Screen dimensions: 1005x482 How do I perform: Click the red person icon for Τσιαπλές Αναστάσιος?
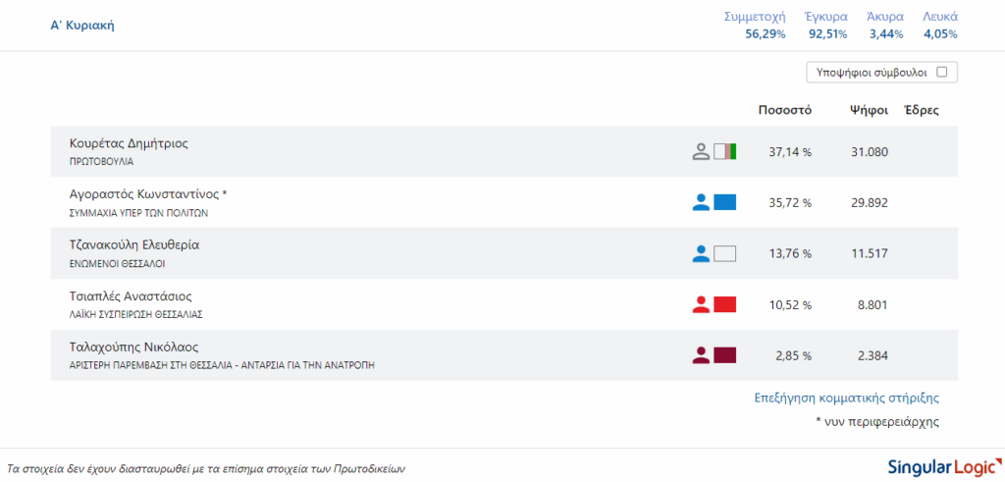pos(701,304)
